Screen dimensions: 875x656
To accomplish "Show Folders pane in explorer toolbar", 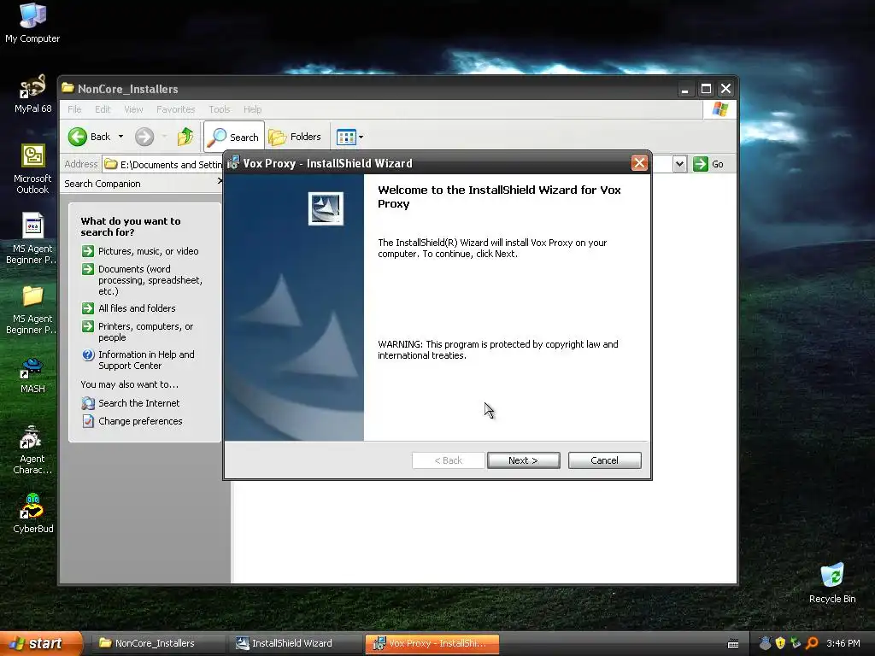I will pos(295,137).
